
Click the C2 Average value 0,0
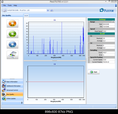click(109, 48)
